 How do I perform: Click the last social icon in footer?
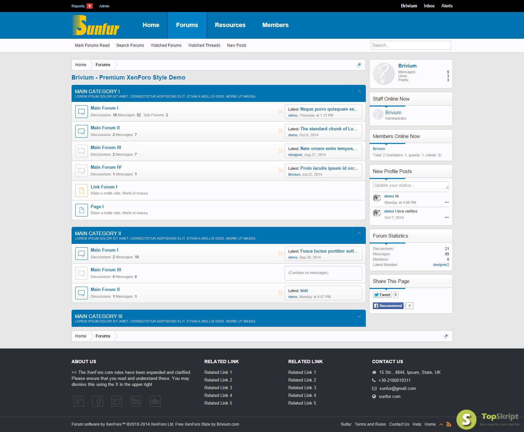coord(155,401)
